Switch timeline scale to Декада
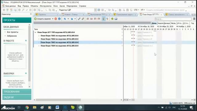The height and width of the screenshot is (111, 197). point(167,23)
